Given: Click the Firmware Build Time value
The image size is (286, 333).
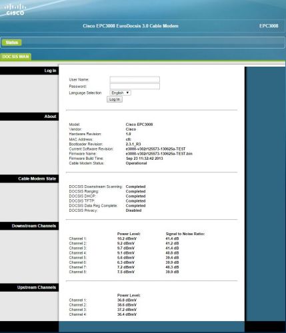Looking at the screenshot, I should tap(144, 159).
